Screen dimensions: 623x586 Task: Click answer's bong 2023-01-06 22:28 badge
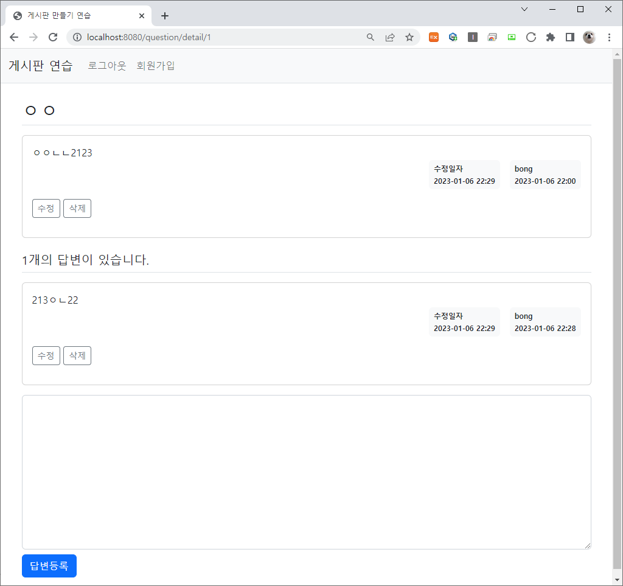[545, 322]
